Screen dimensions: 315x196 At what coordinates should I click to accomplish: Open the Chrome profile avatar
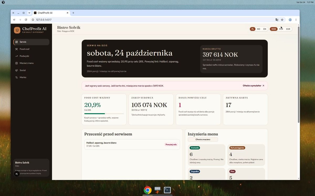click(x=290, y=20)
